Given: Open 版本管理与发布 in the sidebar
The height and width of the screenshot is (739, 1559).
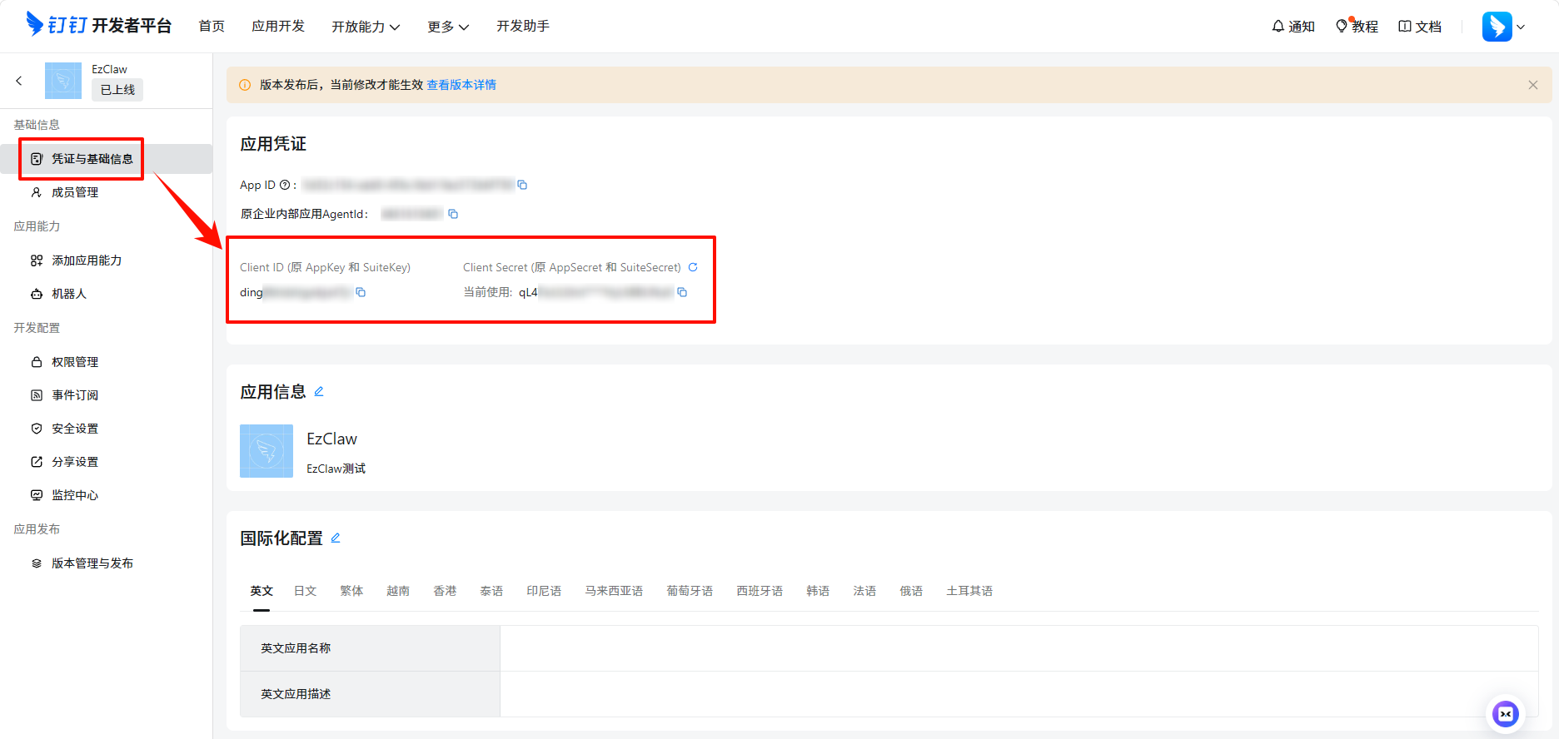Looking at the screenshot, I should click(92, 563).
